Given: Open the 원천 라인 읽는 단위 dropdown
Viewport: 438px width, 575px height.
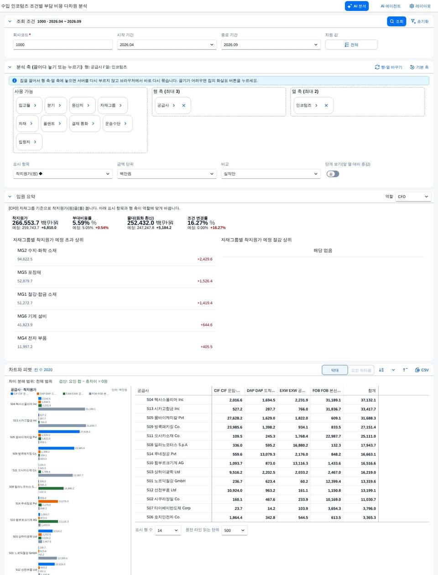Looking at the screenshot, I should pos(235,530).
